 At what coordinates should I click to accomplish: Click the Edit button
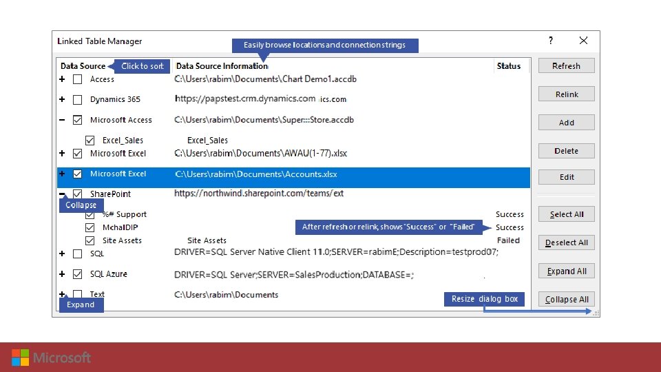566,177
